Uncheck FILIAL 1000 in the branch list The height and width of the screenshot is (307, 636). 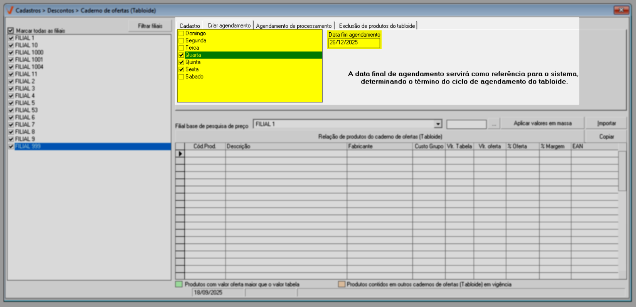click(x=11, y=52)
